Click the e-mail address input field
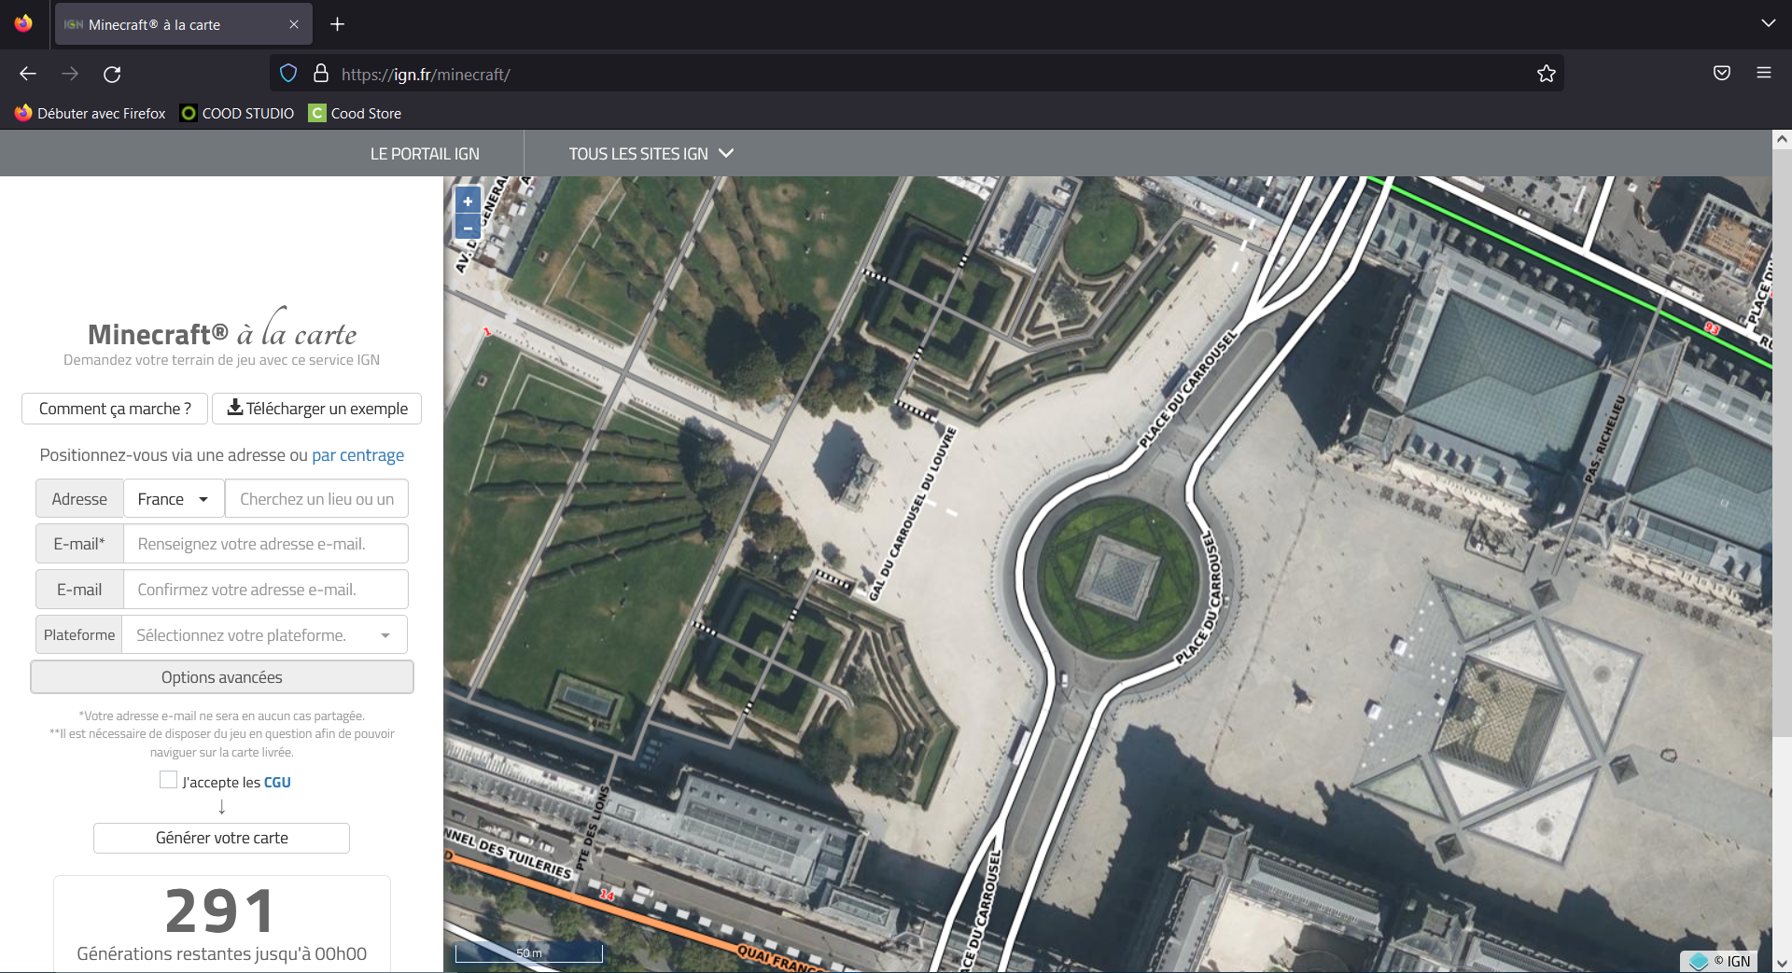This screenshot has height=973, width=1792. [265, 544]
